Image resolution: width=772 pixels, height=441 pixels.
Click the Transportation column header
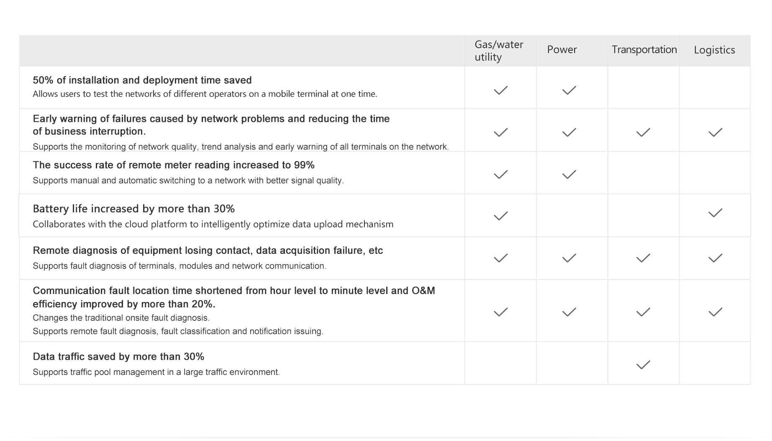click(x=644, y=50)
